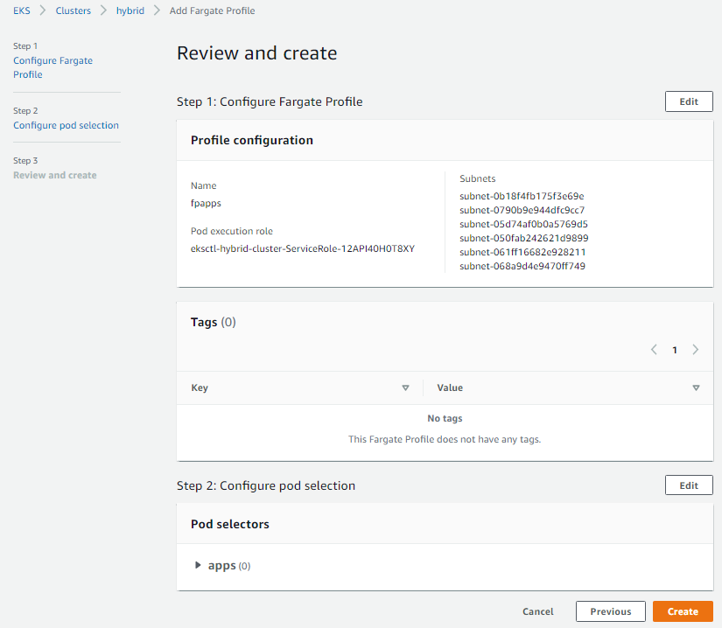Click the Tags (0) heading
Screen dimensions: 722x628
[214, 322]
